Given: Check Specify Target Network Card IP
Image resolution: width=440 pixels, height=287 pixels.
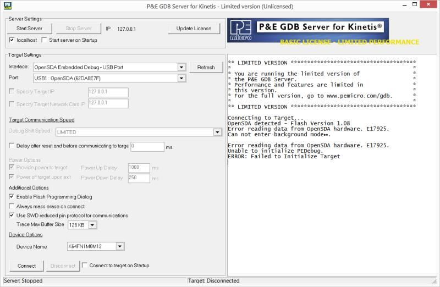Looking at the screenshot, I should coord(12,104).
